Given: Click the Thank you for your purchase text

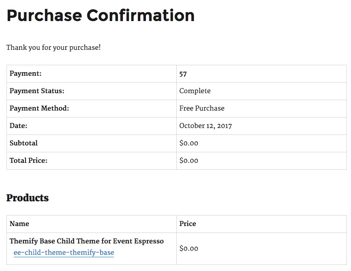Looking at the screenshot, I should point(54,47).
